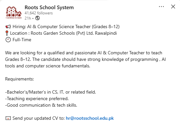This screenshot has height=124, width=180.
Task: Click the globe public visibility icon
Action: coord(37,18)
